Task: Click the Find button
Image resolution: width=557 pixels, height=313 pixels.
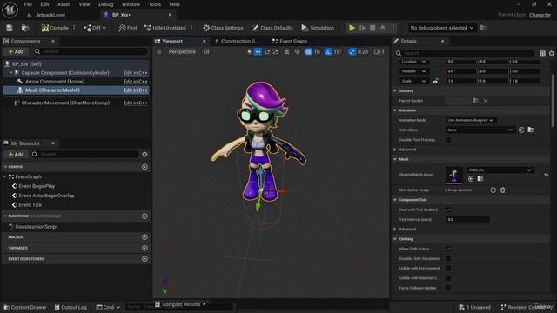Action: coord(128,28)
